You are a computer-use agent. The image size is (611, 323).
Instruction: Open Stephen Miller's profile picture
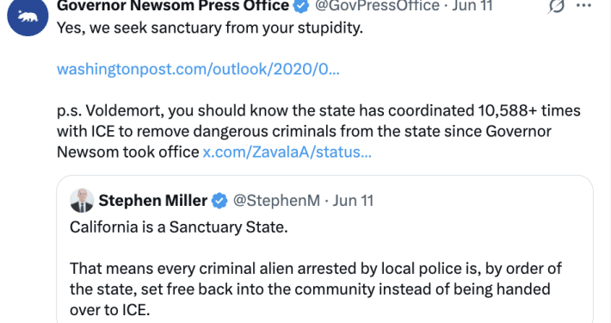click(82, 201)
